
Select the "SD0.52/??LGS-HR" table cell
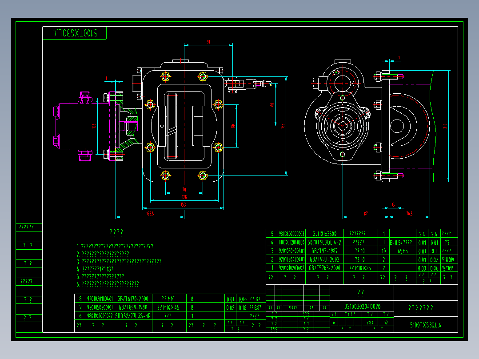pos(133,316)
